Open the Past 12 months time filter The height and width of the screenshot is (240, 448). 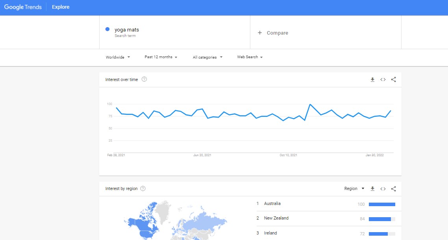[161, 57]
